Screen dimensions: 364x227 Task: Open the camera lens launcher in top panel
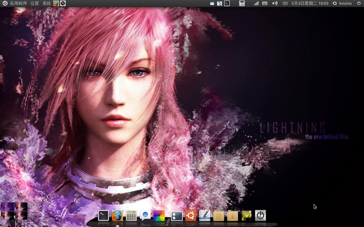click(63, 3)
